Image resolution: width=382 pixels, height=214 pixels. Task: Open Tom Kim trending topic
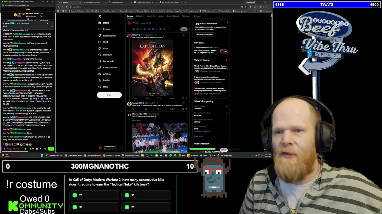coord(198,108)
